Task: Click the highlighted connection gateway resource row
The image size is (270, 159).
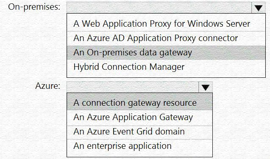Action: (139, 103)
